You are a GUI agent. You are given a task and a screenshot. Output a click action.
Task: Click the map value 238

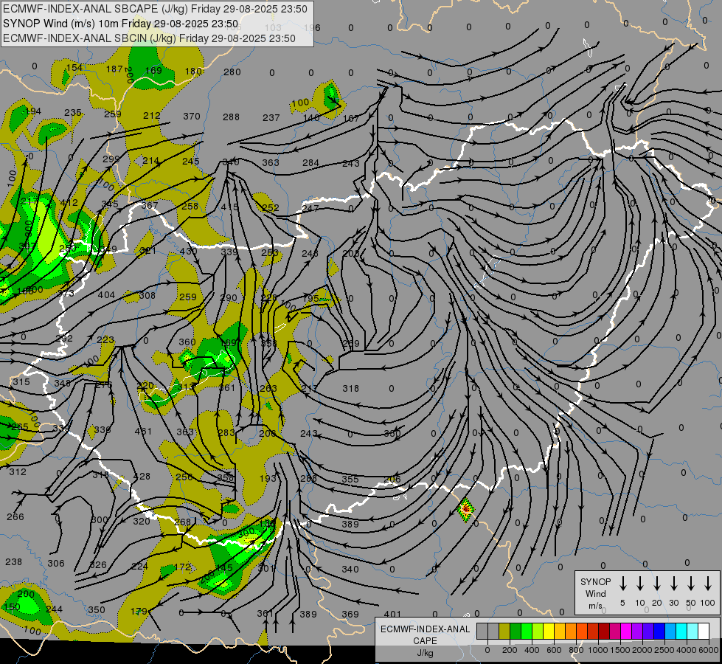pyautogui.click(x=13, y=562)
